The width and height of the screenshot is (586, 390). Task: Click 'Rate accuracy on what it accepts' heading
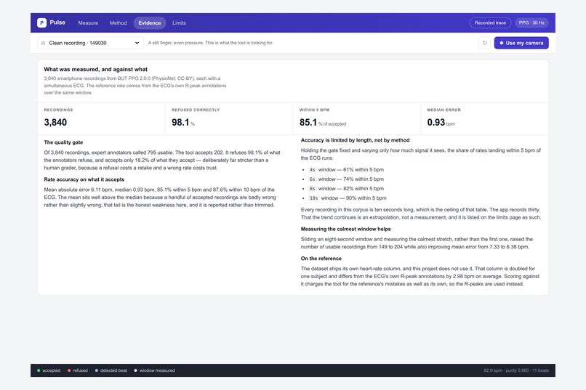pyautogui.click(x=84, y=179)
